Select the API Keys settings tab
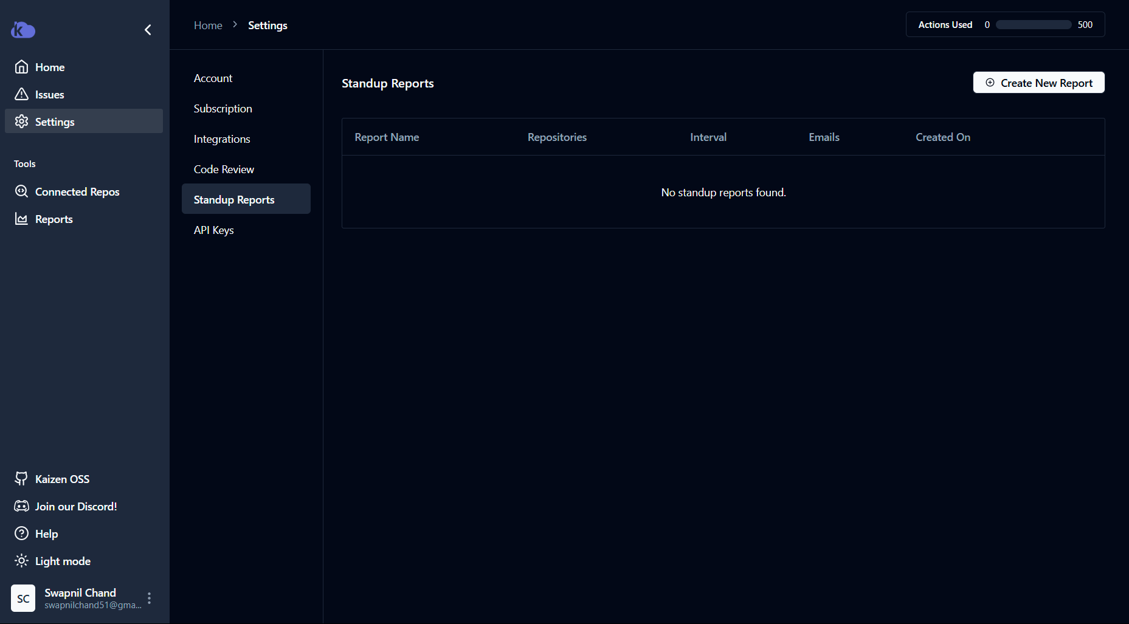Viewport: 1129px width, 624px height. click(x=213, y=230)
